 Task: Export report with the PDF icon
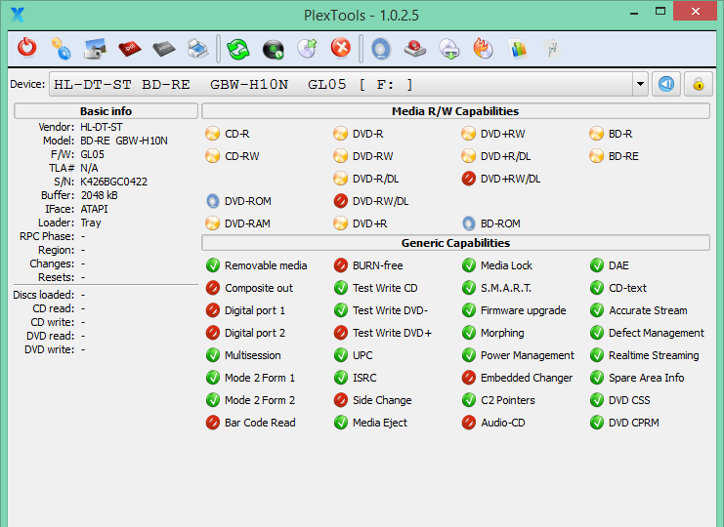(130, 48)
